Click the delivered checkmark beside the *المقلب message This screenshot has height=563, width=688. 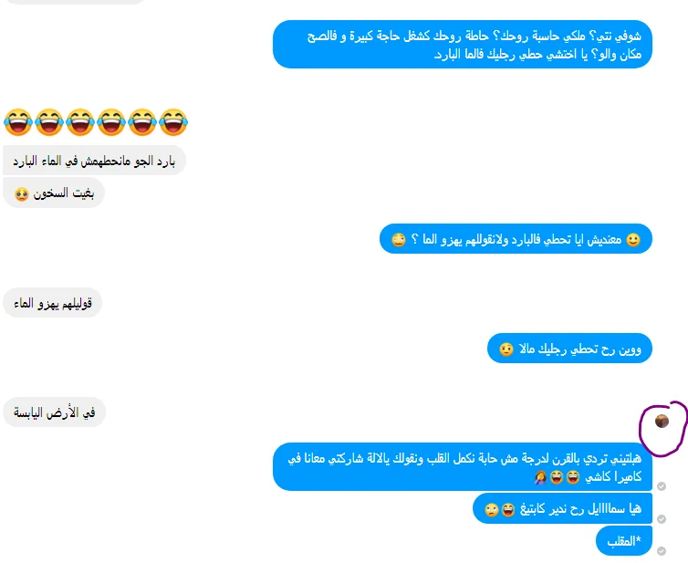[662, 551]
